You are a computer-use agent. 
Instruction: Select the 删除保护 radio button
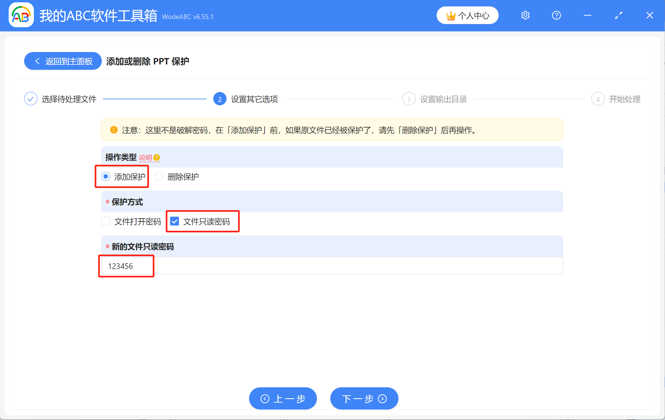pyautogui.click(x=159, y=176)
